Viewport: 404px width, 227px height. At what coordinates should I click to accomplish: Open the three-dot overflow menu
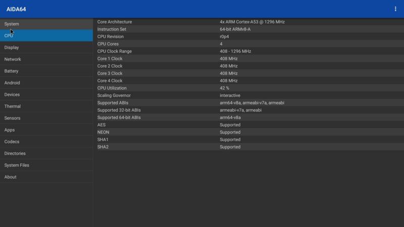pyautogui.click(x=395, y=9)
